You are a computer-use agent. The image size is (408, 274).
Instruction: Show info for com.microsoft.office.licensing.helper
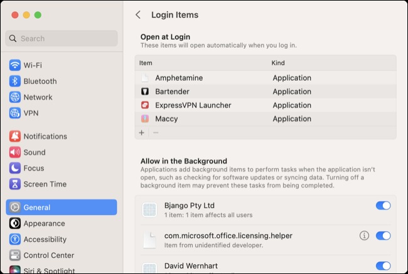[364, 236]
